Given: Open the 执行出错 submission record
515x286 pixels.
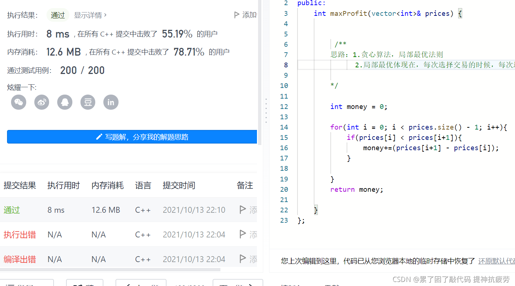Looking at the screenshot, I should [x=20, y=234].
